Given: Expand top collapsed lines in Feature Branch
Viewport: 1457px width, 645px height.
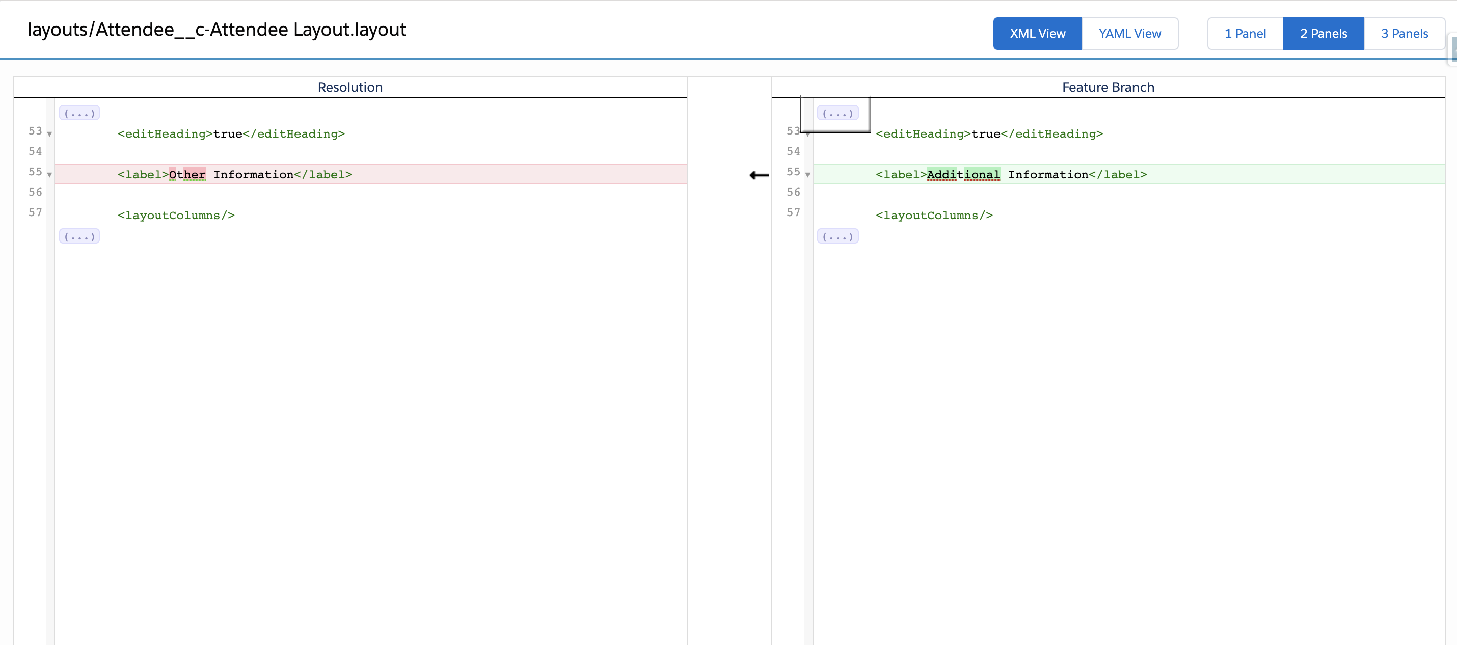Looking at the screenshot, I should (x=837, y=113).
